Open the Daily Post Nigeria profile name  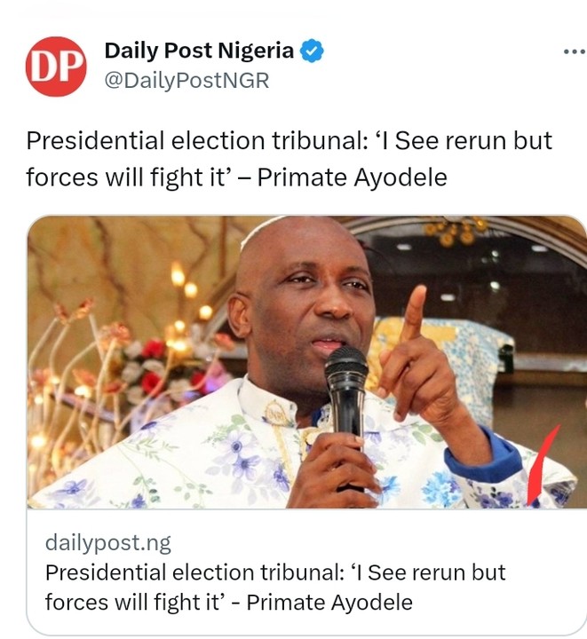click(199, 51)
